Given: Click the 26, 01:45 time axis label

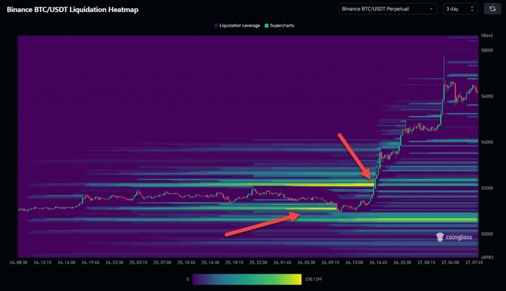Looking at the screenshot, I should point(282,263).
